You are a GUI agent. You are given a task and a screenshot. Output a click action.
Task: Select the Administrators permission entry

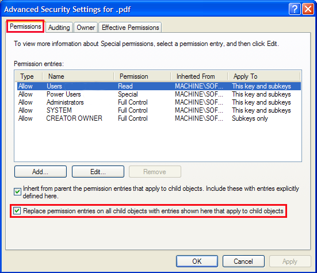pos(159,102)
